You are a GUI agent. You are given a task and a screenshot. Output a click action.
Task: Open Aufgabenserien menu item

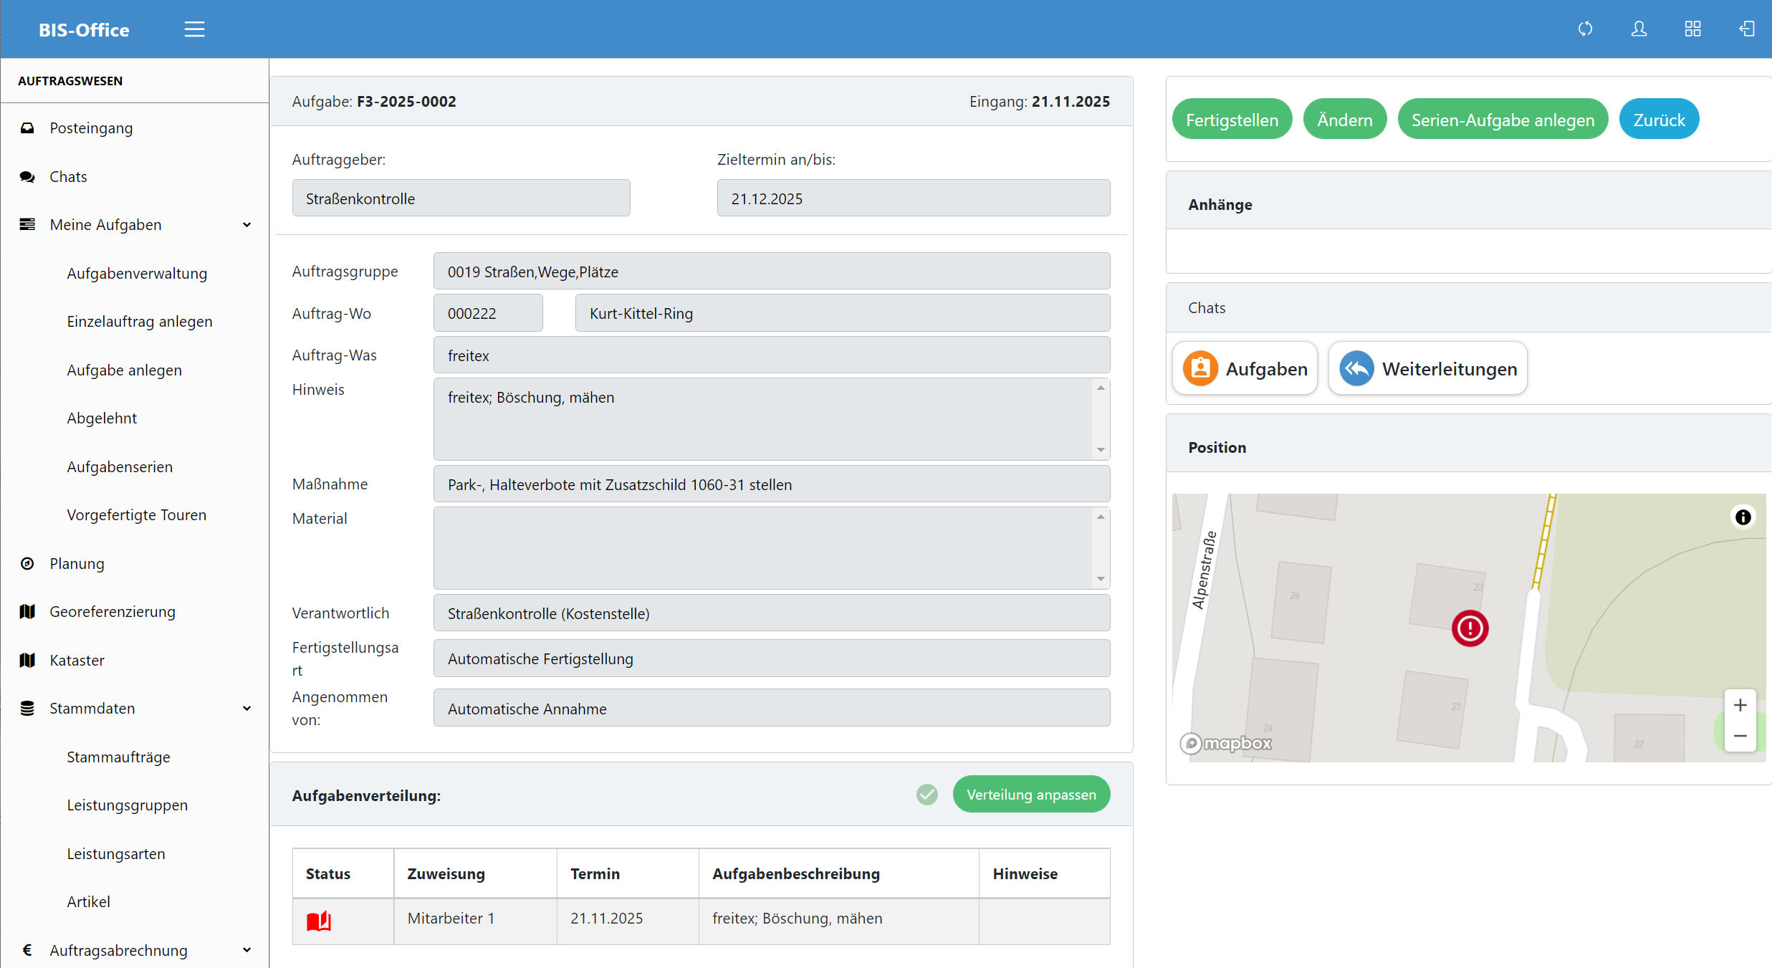pyautogui.click(x=120, y=467)
